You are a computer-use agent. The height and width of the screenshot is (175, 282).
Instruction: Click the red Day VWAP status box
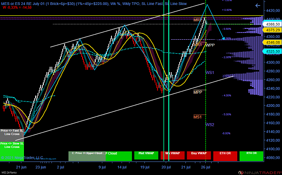point(199,156)
